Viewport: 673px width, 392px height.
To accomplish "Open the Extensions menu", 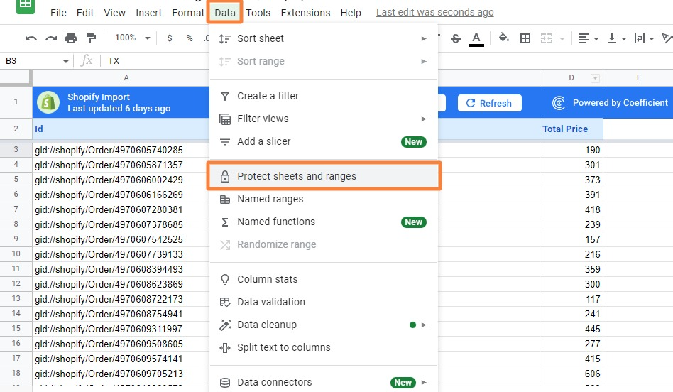I will [305, 13].
